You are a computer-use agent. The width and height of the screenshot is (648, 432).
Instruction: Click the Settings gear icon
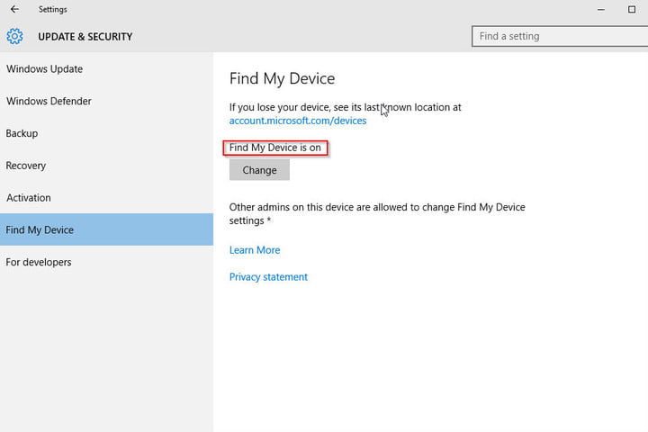click(x=15, y=36)
